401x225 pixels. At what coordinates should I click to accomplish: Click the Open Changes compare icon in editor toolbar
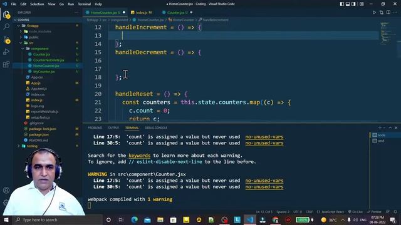[x=382, y=12]
